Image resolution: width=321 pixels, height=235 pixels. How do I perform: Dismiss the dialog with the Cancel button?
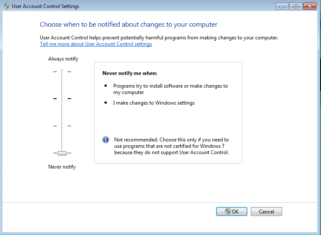(266, 211)
